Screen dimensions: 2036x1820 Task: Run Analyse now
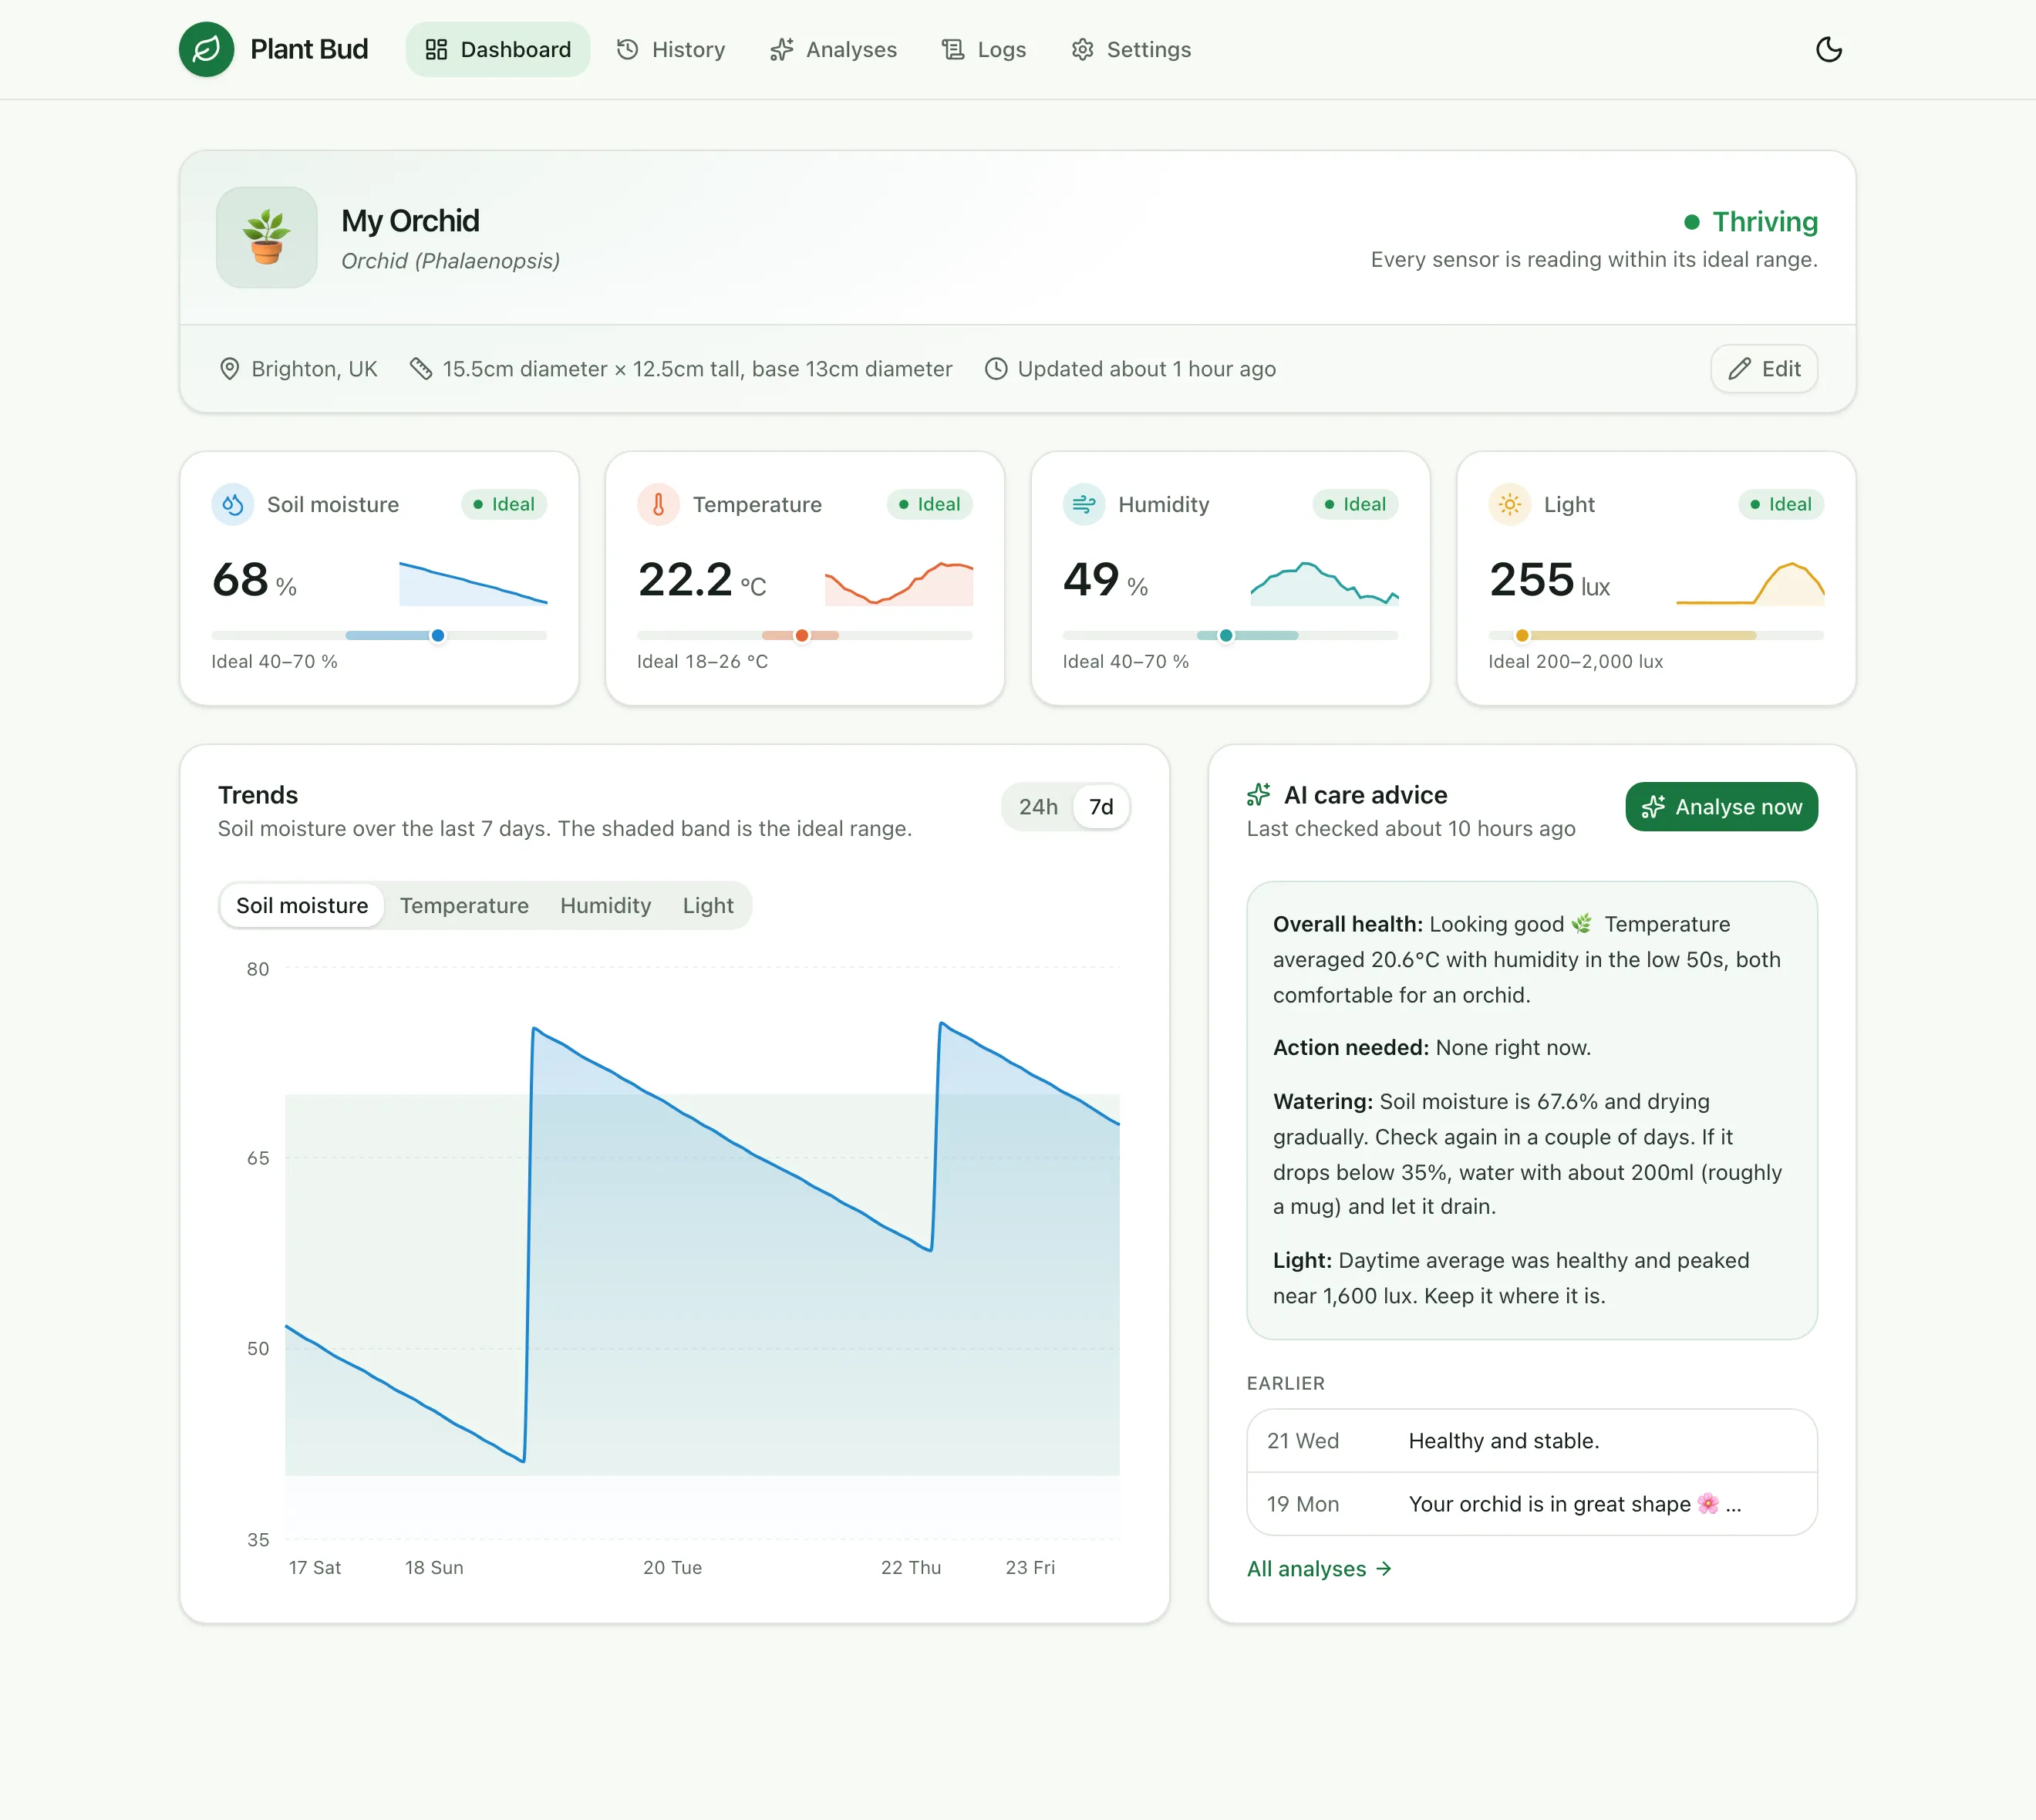coord(1721,807)
